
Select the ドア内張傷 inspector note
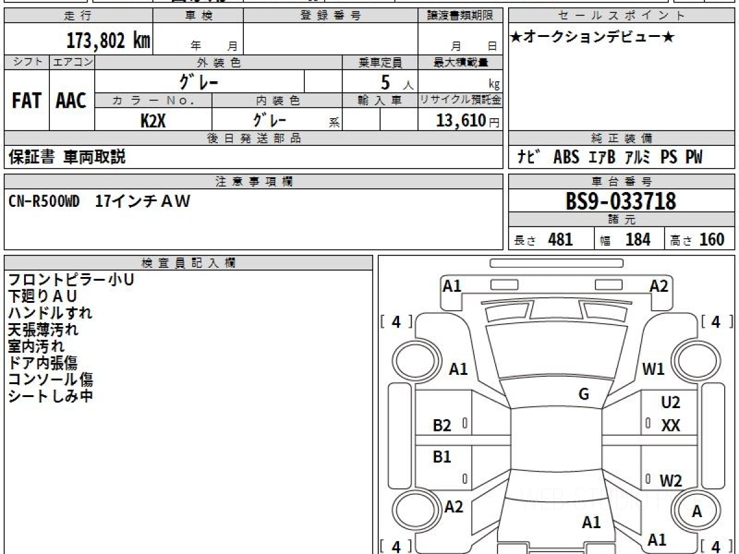click(x=42, y=363)
